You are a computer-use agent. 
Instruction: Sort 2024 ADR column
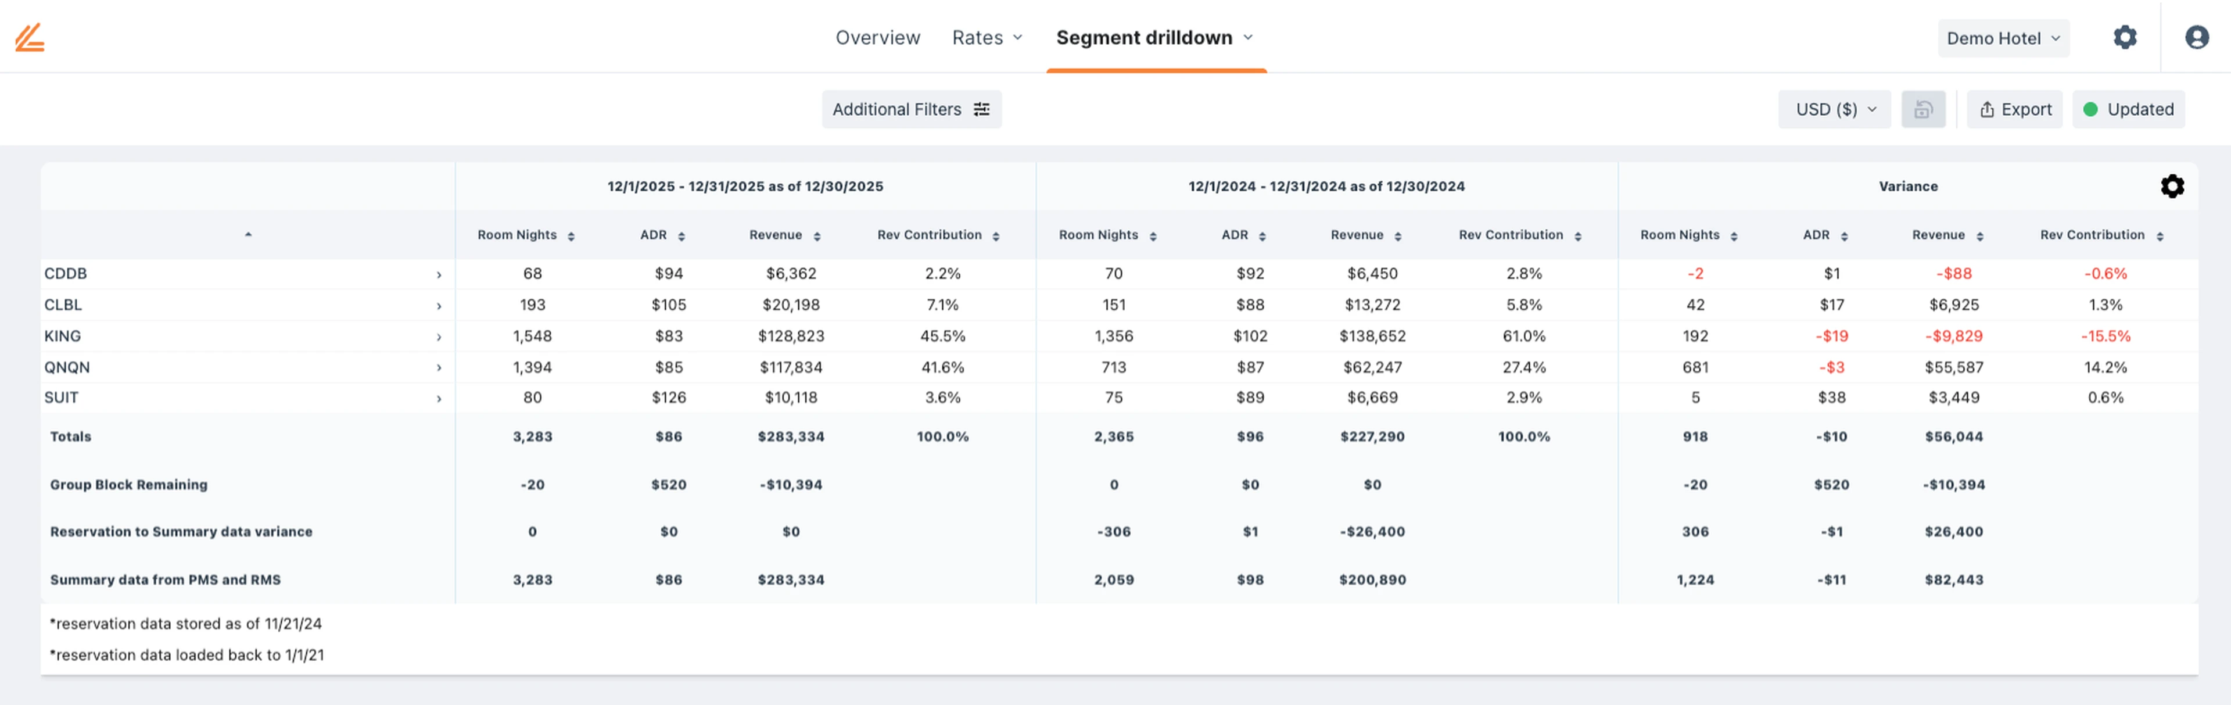[x=1262, y=235]
